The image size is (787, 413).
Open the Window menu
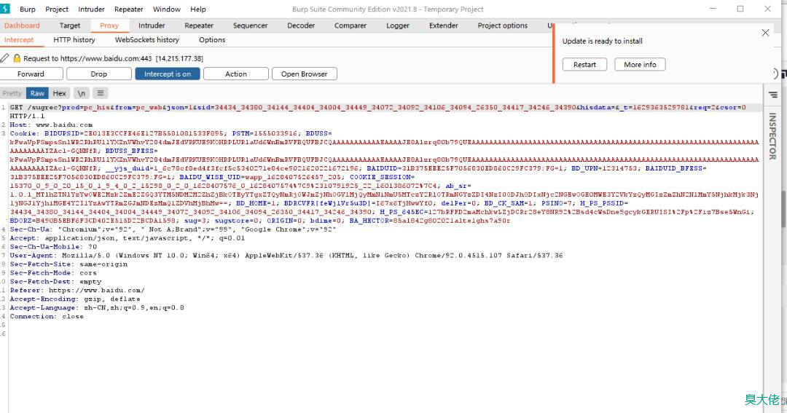(x=167, y=9)
